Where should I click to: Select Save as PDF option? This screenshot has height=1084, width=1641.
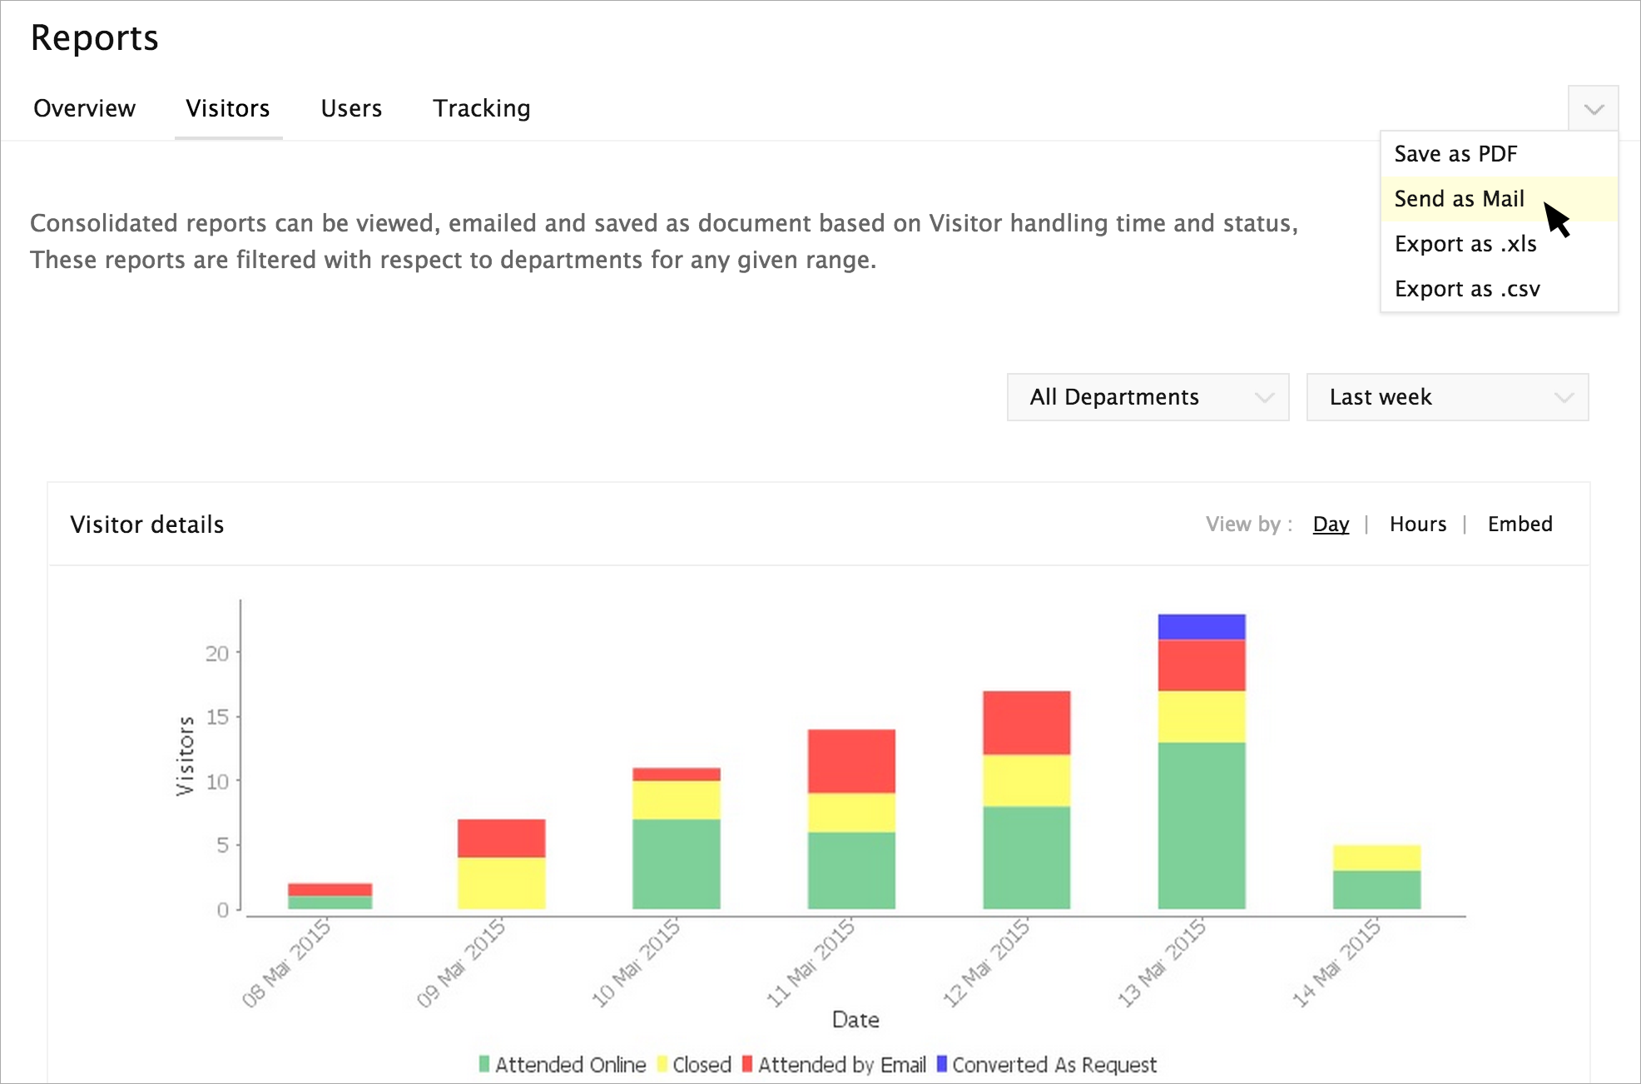1455,154
